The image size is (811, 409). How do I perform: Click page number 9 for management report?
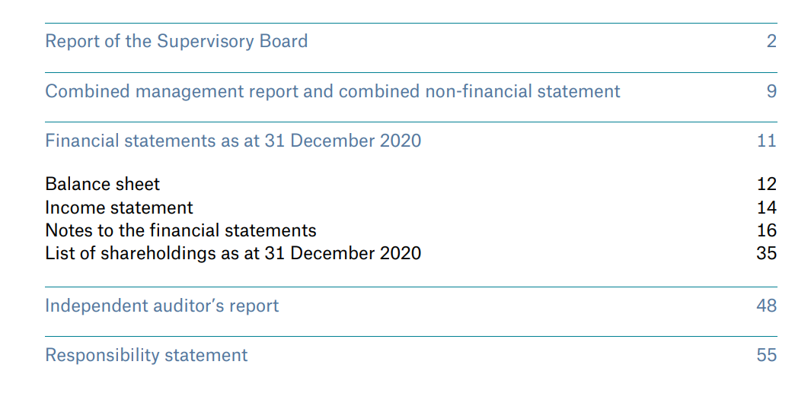[x=771, y=91]
